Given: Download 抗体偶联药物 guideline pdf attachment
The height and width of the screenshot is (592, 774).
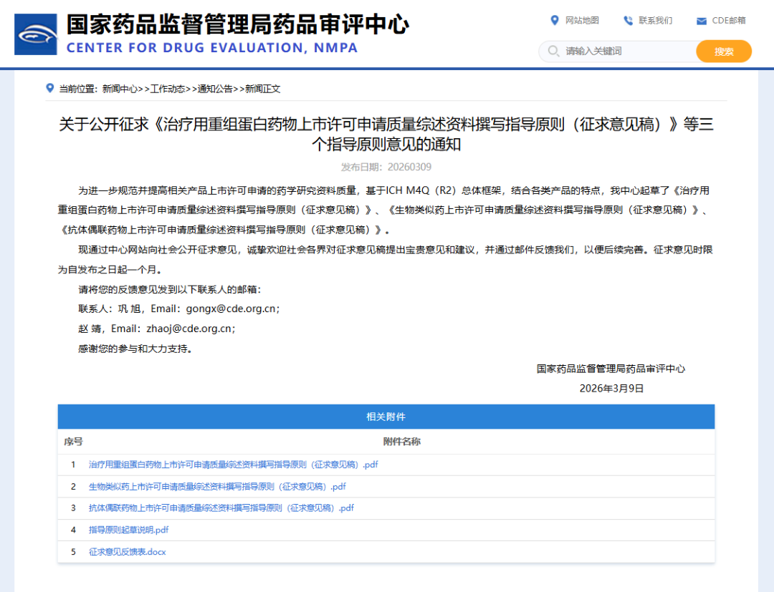Looking at the screenshot, I should (221, 508).
